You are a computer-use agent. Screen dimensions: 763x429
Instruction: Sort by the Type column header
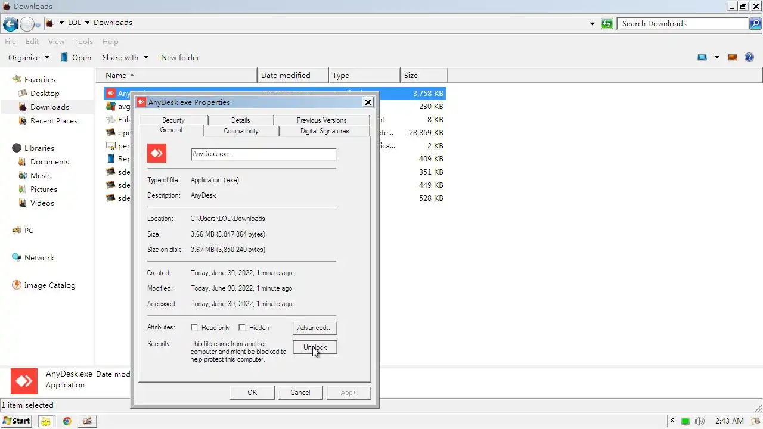pos(364,75)
